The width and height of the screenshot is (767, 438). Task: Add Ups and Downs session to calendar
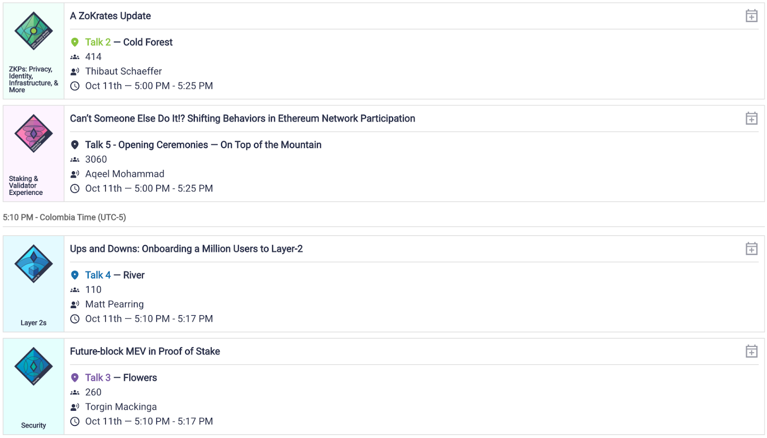tap(751, 249)
